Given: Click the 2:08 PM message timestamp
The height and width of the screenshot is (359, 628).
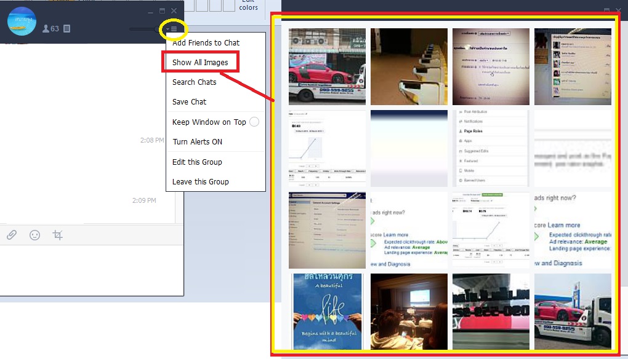Looking at the screenshot, I should tap(152, 140).
